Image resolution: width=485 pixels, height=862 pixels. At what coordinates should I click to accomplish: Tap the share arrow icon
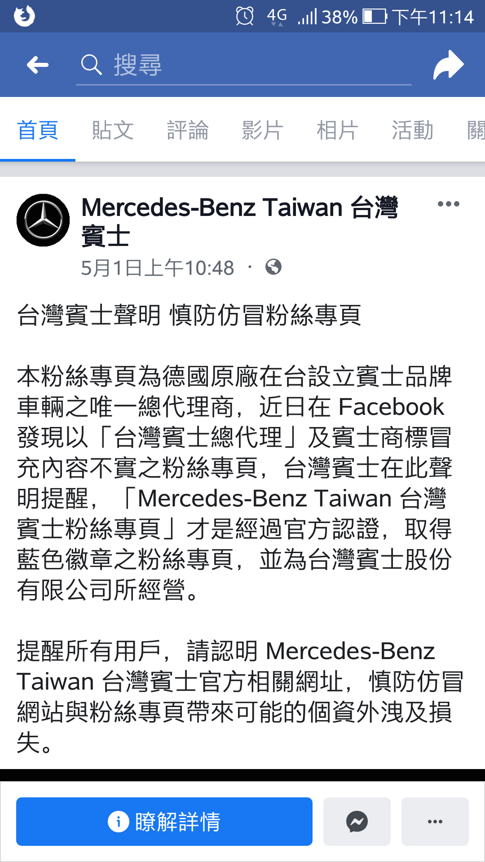click(448, 65)
